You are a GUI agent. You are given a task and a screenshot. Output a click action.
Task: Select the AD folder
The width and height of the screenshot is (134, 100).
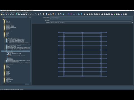[x=6, y=21]
